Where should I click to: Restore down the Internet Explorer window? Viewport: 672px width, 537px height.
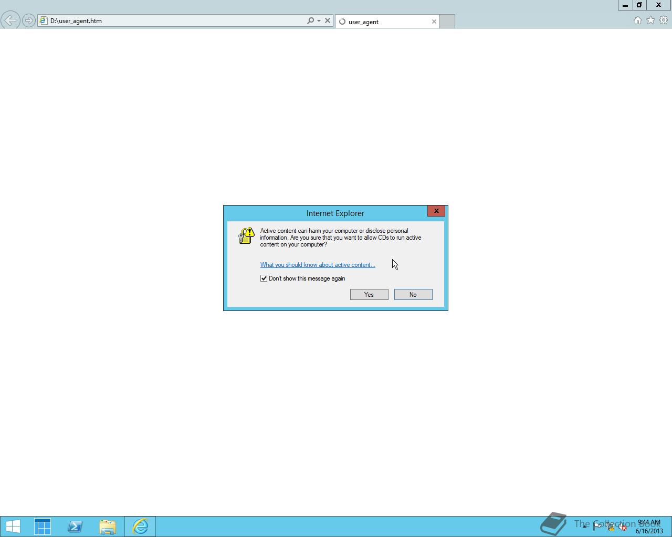(x=639, y=5)
